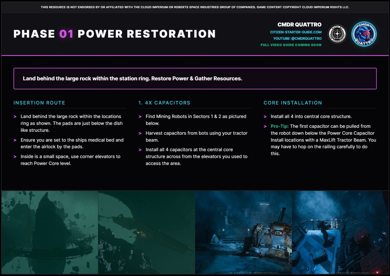This screenshot has width=390, height=276.
Task: Click the arrow bullet beside 'Inside is a small space'
Action: point(15,157)
